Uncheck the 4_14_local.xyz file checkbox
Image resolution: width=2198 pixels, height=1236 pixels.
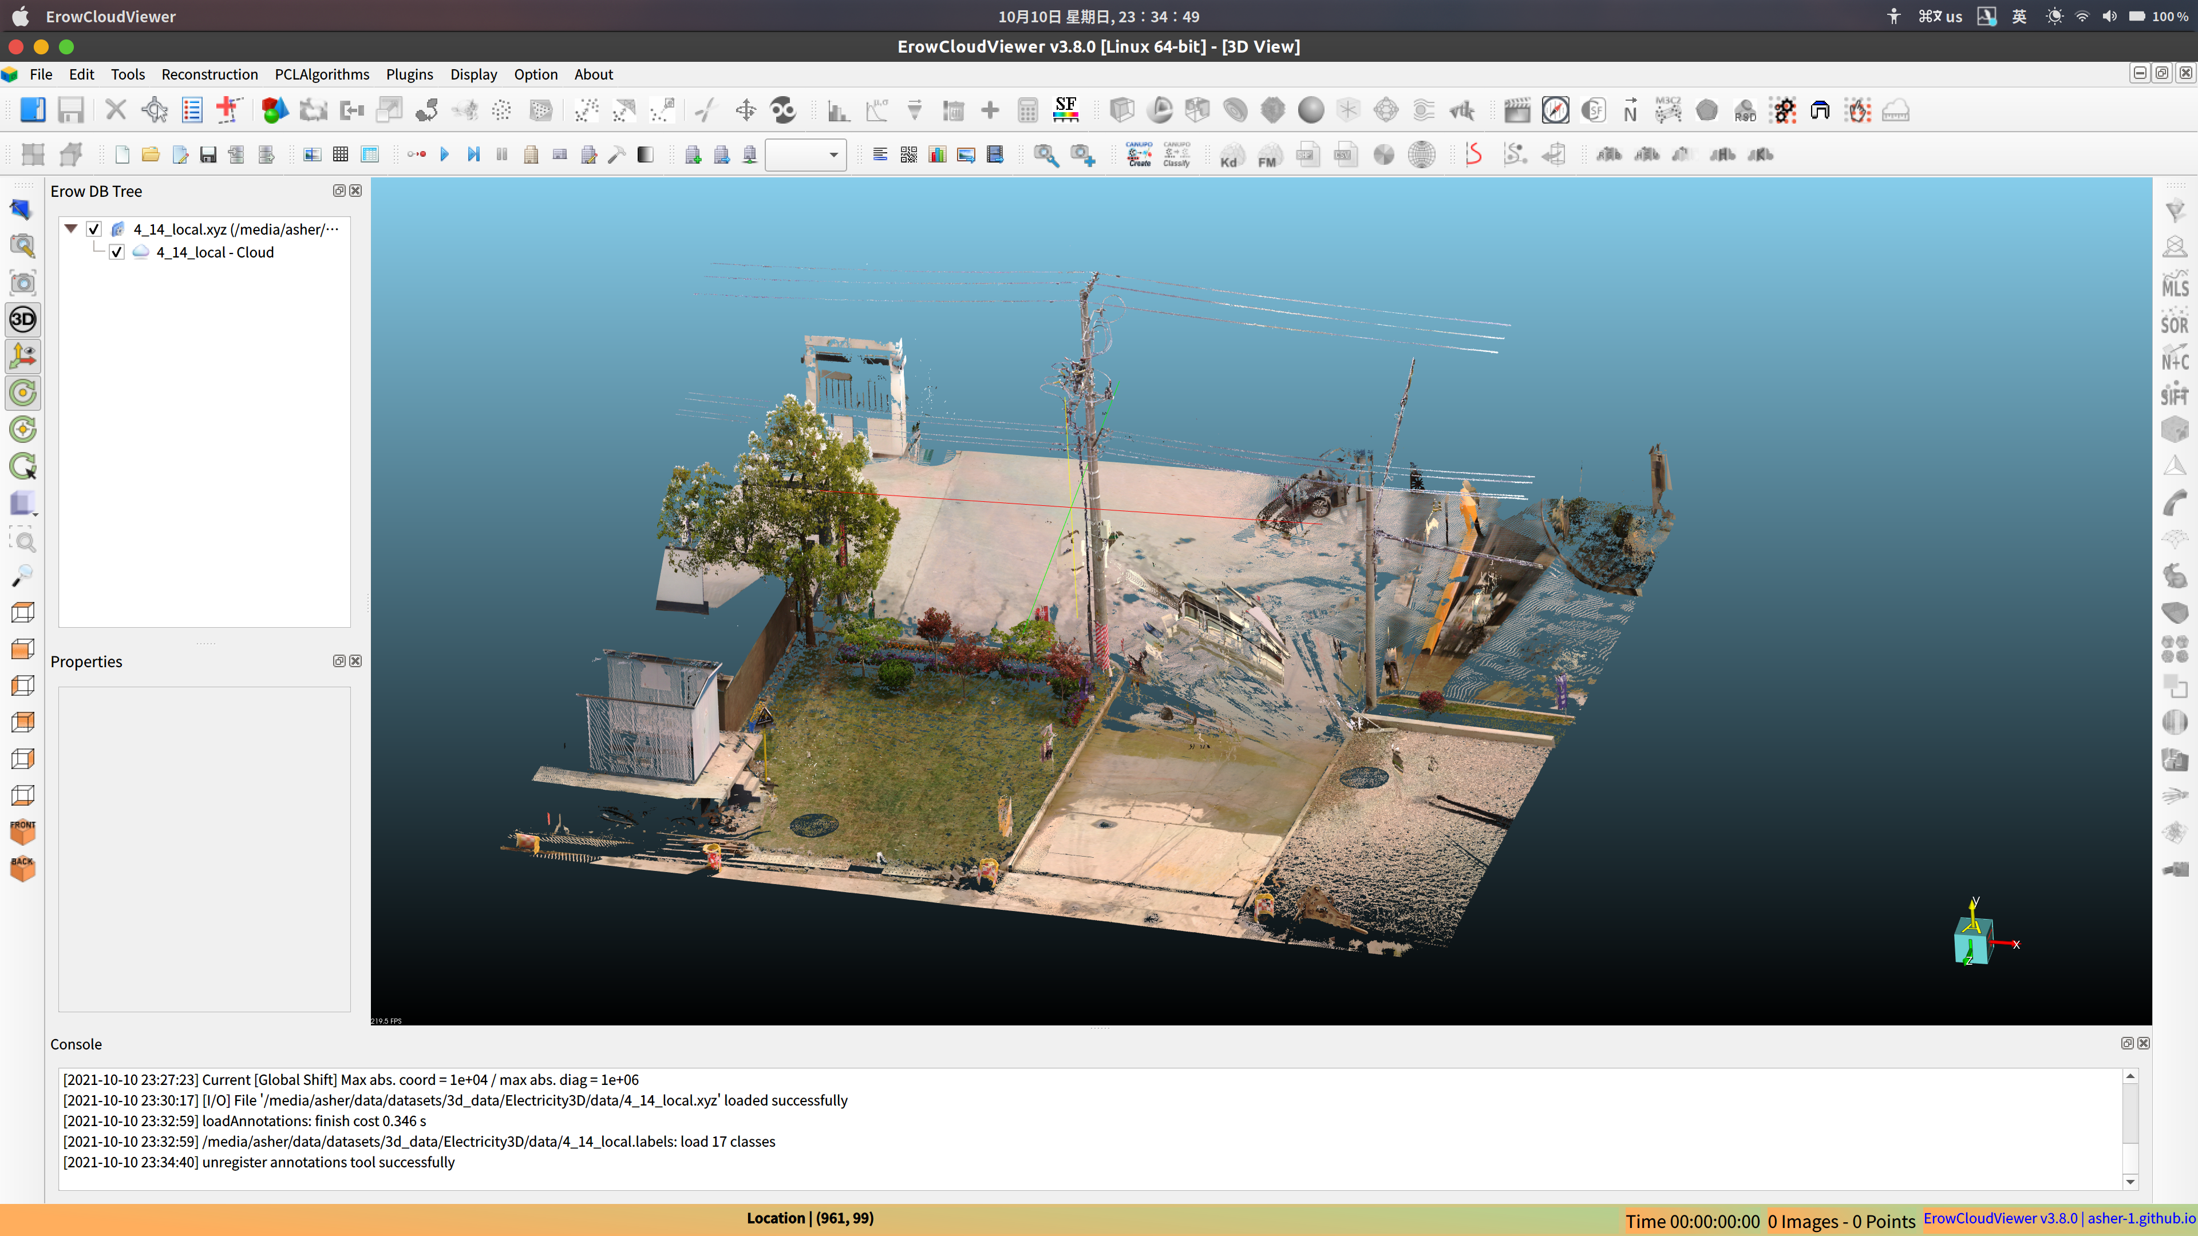coord(94,229)
